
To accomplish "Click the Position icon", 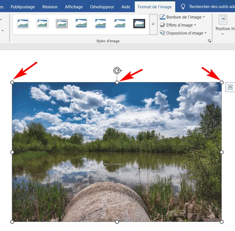I will tap(223, 20).
